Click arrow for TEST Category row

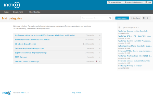(99, 57)
